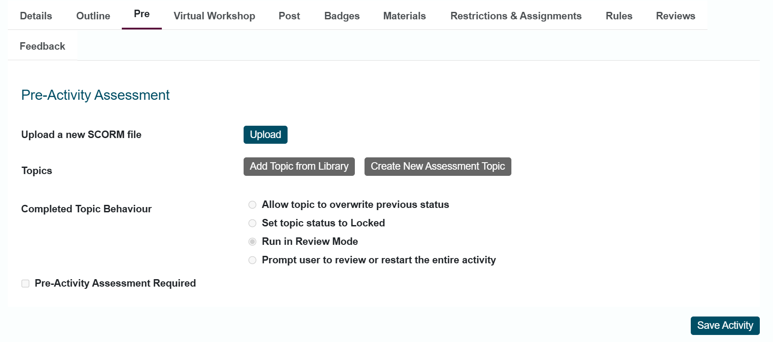Open Restrictions & Assignments tab
773x342 pixels.
[516, 16]
